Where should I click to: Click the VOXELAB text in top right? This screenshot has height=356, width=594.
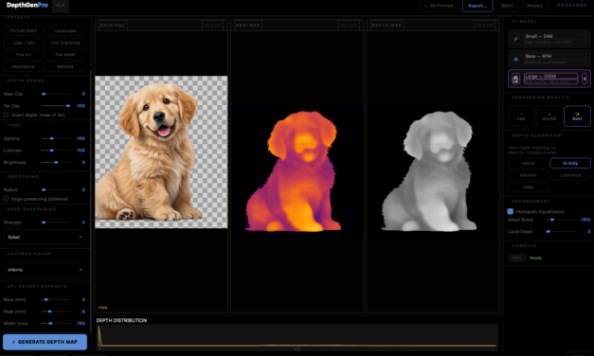pos(571,6)
